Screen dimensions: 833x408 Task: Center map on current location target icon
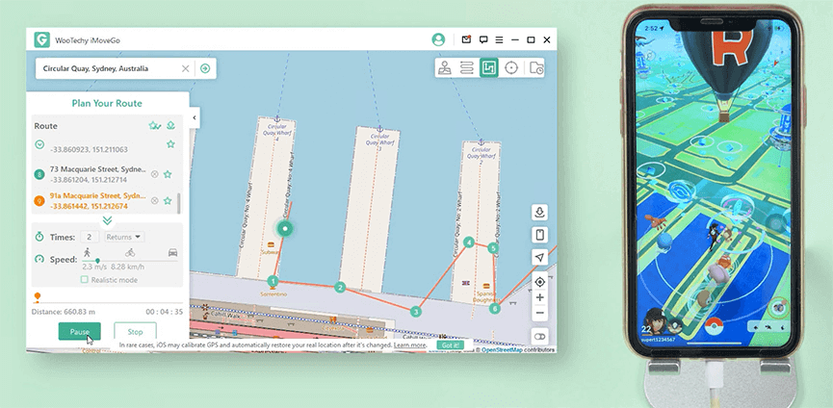pos(540,282)
